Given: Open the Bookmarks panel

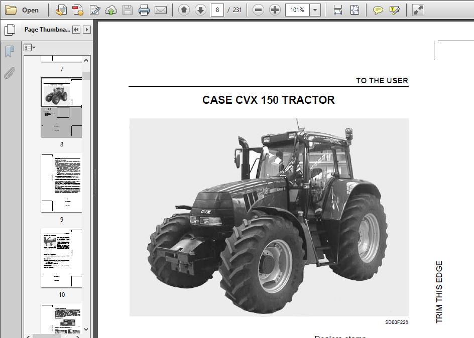Looking at the screenshot, I should [10, 51].
